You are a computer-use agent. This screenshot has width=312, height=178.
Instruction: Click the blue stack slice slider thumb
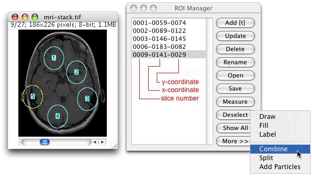[45, 142]
